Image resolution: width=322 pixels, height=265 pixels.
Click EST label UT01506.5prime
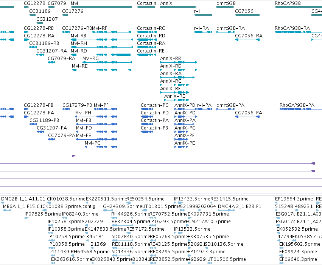click(x=227, y=259)
